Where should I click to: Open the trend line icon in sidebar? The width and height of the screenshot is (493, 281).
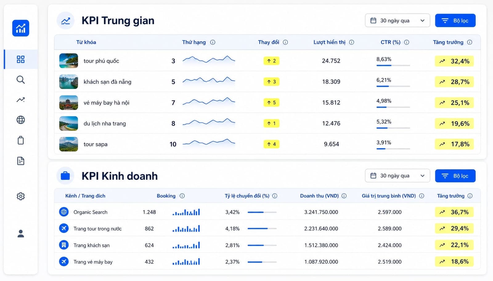coord(21,100)
